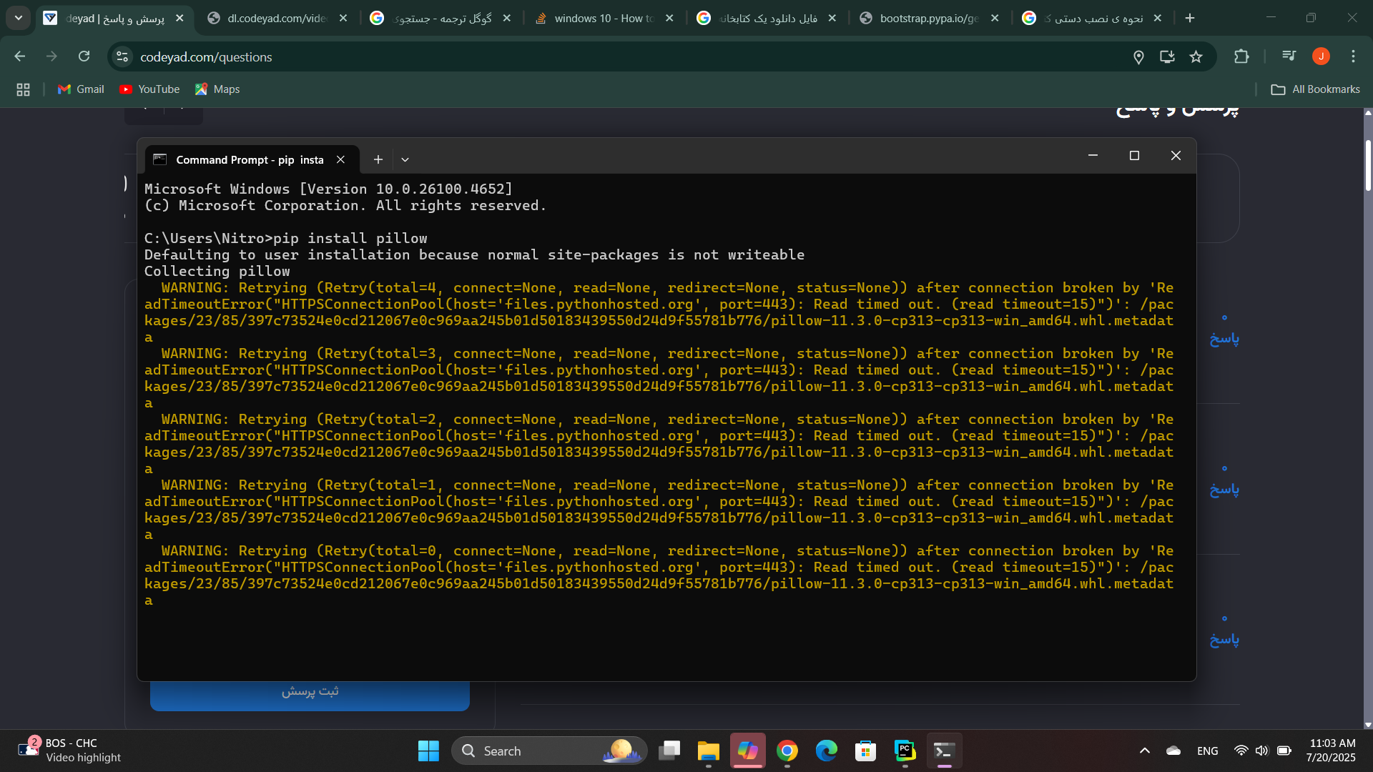
Task: Open battery status tray icon
Action: (1284, 751)
